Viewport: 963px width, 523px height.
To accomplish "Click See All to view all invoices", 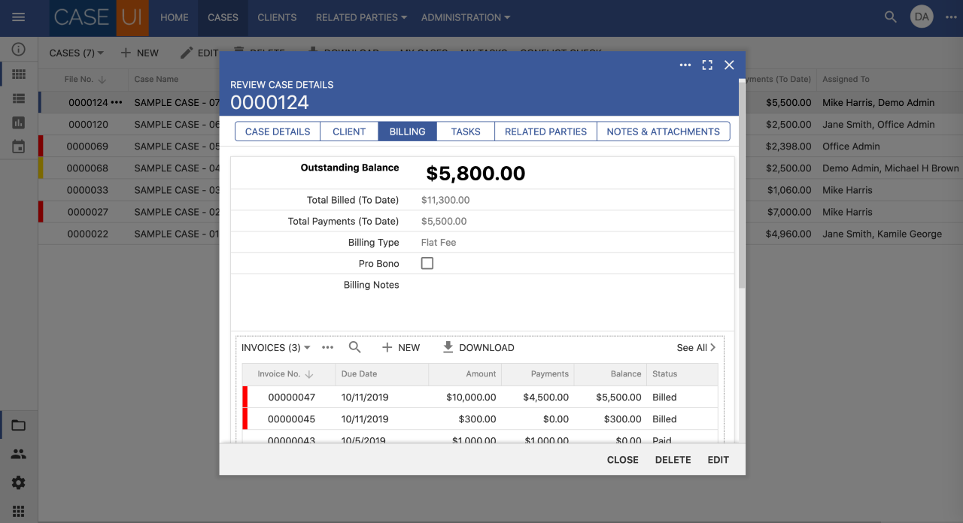I will [x=693, y=347].
